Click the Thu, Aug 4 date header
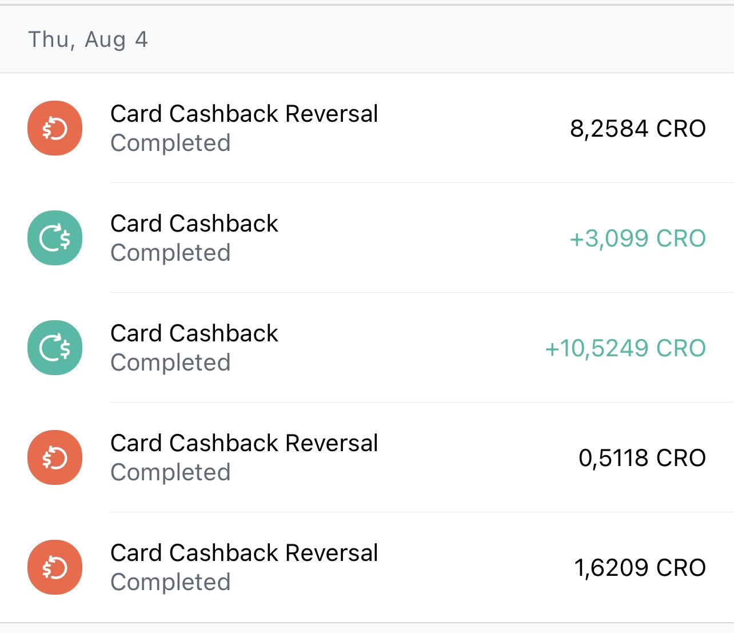Screen dimensions: 734x633 click(89, 39)
